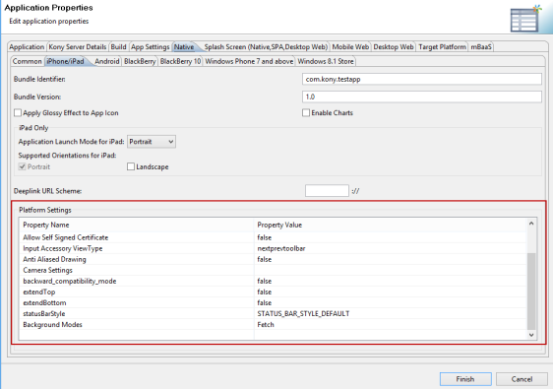Click the extendTop property row
This screenshot has width=553, height=389.
273,292
